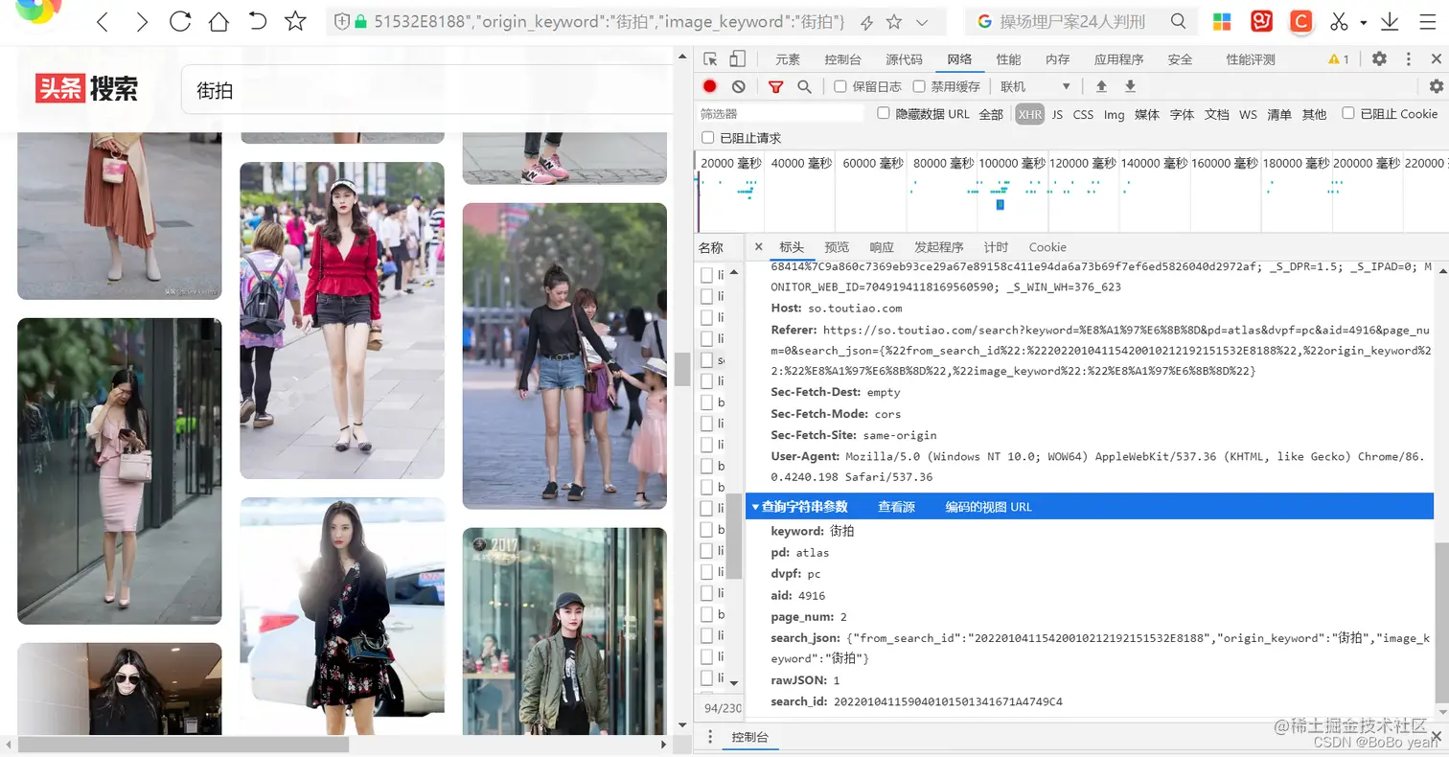Reload the page in browser toolbar
Viewport: 1449px width, 757px height.
click(x=179, y=21)
